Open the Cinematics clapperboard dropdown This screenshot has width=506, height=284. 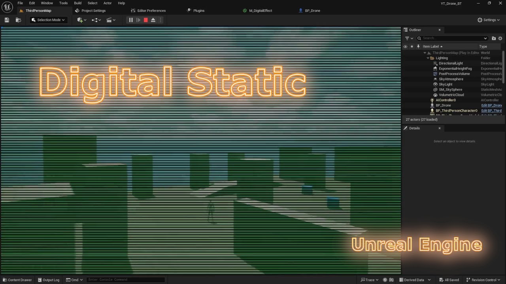111,20
